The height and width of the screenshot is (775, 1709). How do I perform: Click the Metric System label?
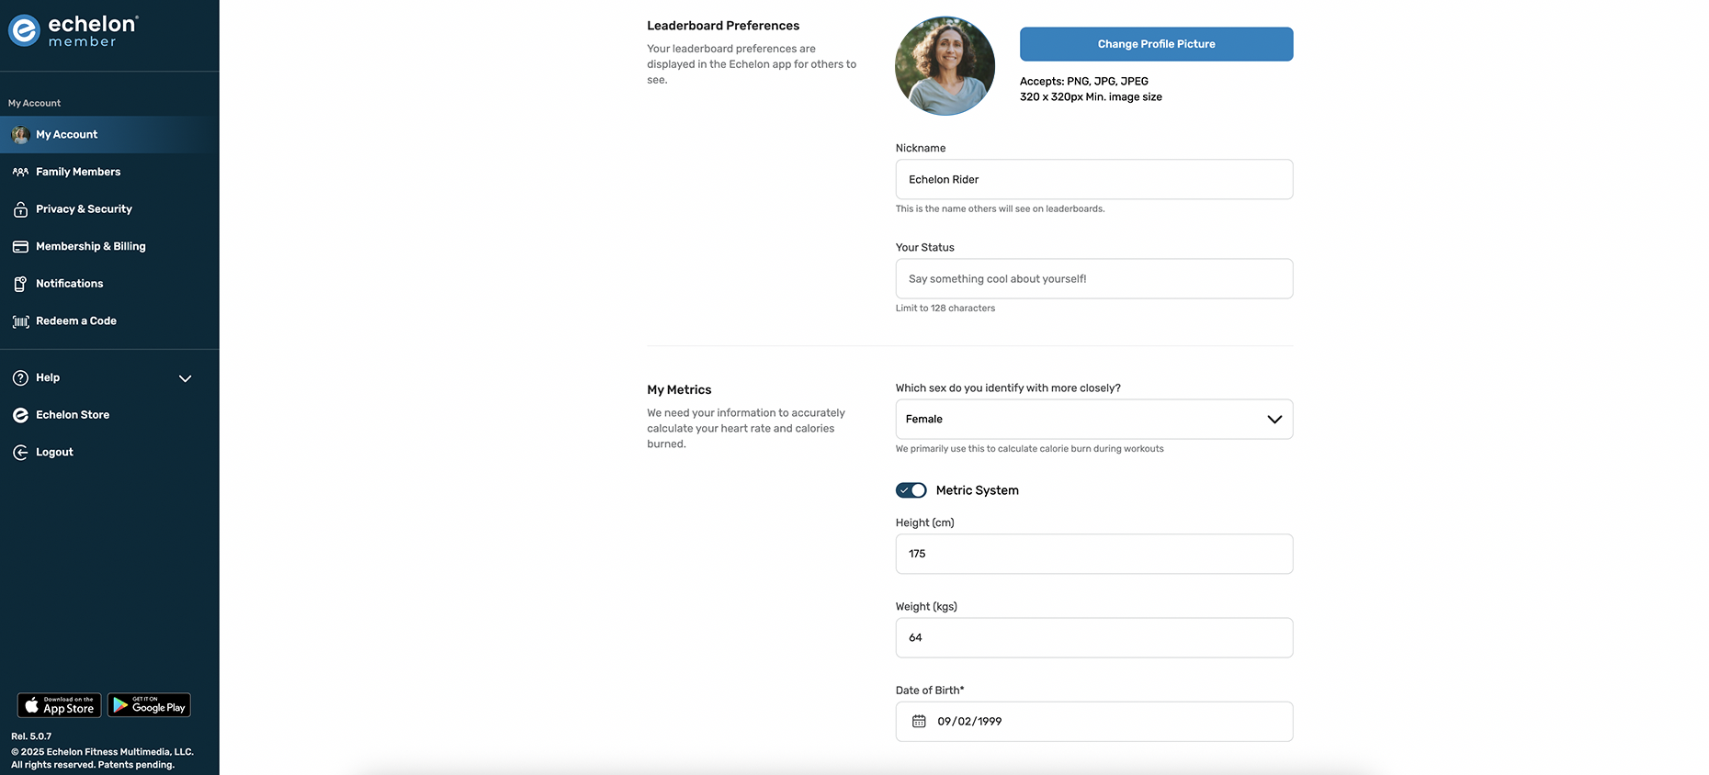click(977, 490)
